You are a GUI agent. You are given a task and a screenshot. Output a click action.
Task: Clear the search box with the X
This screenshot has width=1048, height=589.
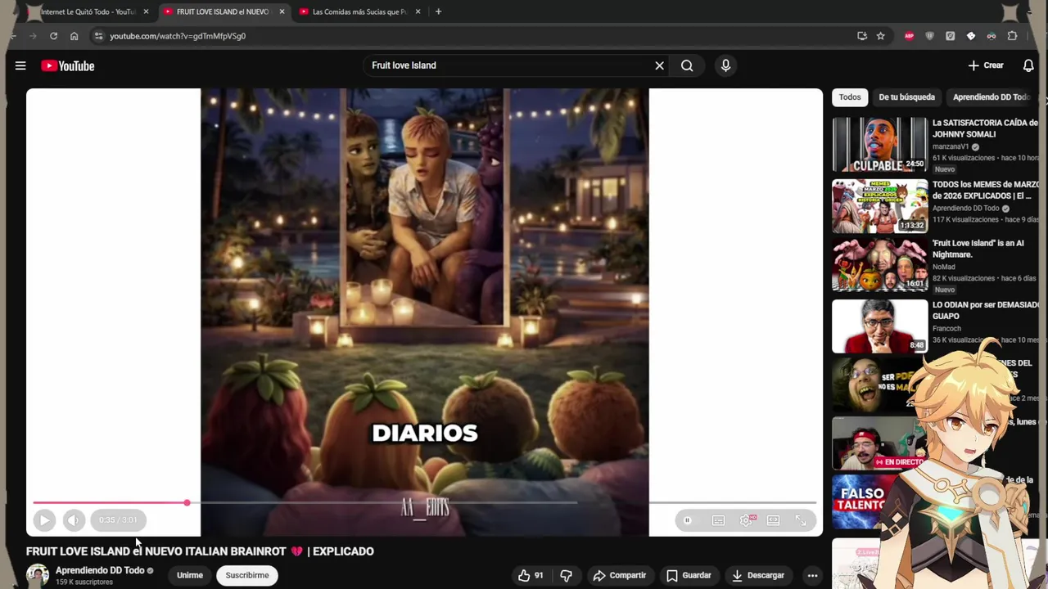[659, 65]
